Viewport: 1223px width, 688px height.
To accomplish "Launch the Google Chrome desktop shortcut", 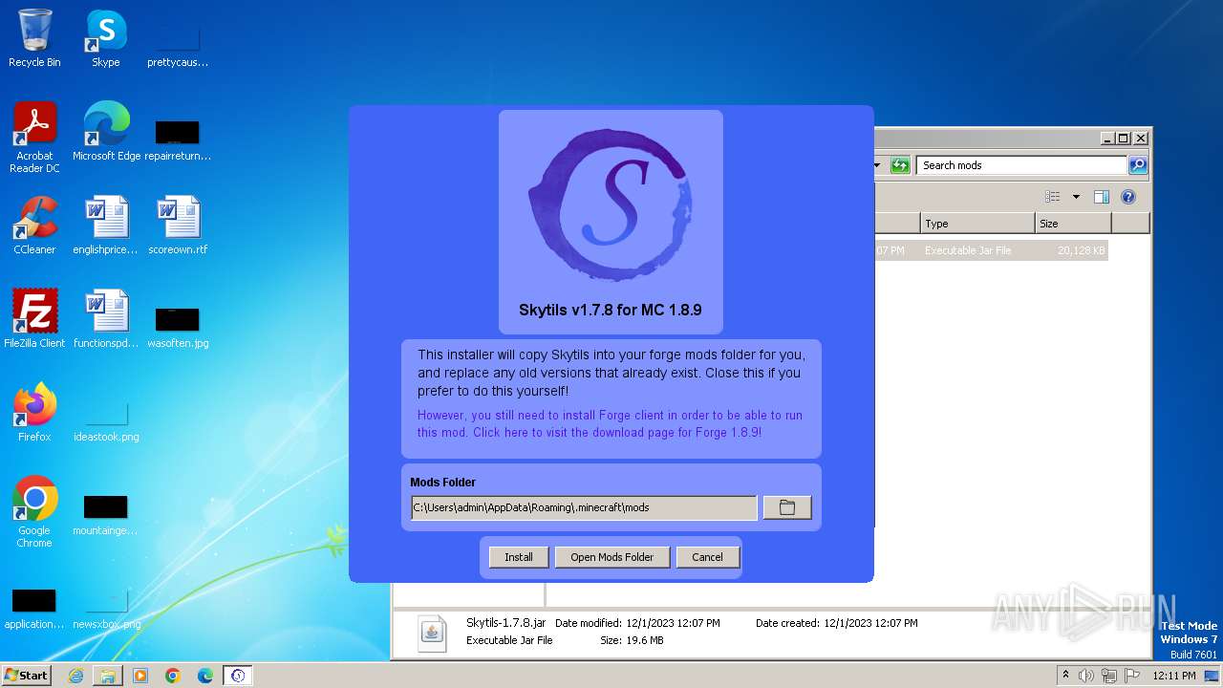I will [x=34, y=512].
